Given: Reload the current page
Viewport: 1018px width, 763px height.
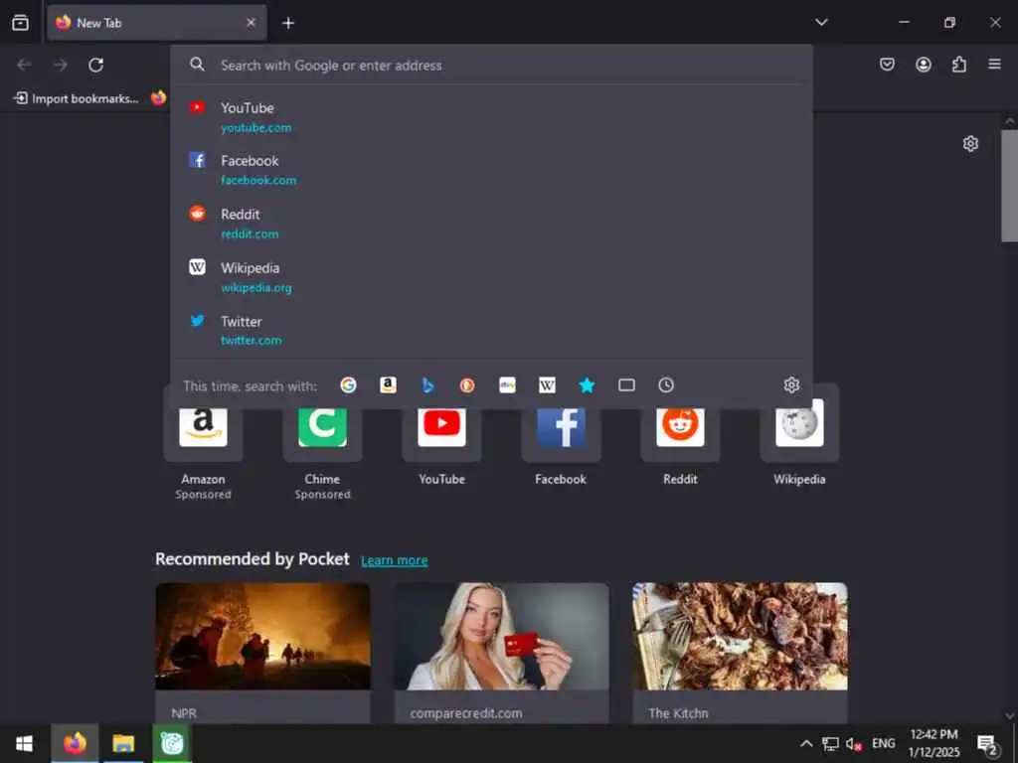Looking at the screenshot, I should tap(96, 65).
